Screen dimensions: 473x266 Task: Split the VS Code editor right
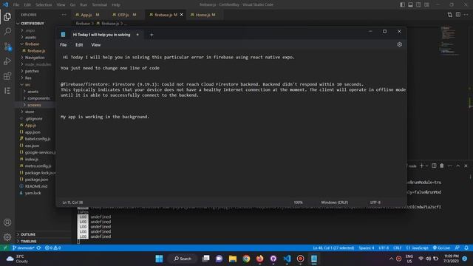458,15
